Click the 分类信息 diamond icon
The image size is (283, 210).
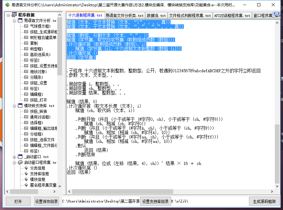(26, 168)
